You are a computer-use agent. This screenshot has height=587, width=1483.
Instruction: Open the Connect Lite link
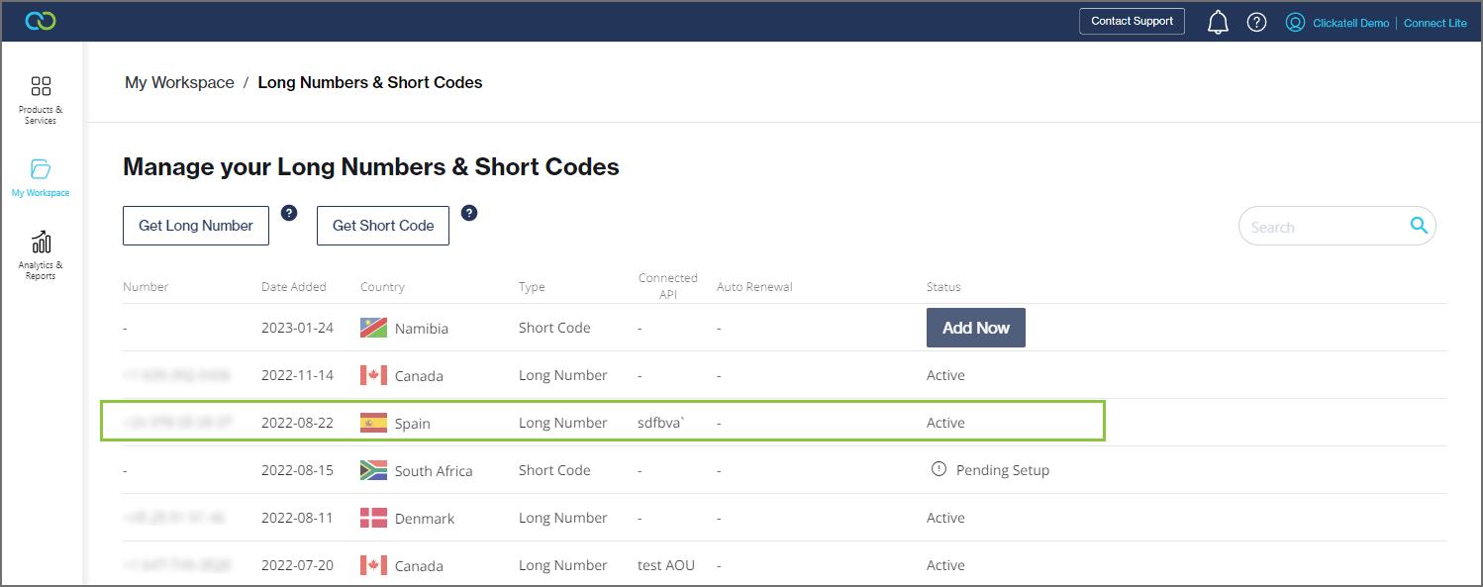[x=1434, y=23]
